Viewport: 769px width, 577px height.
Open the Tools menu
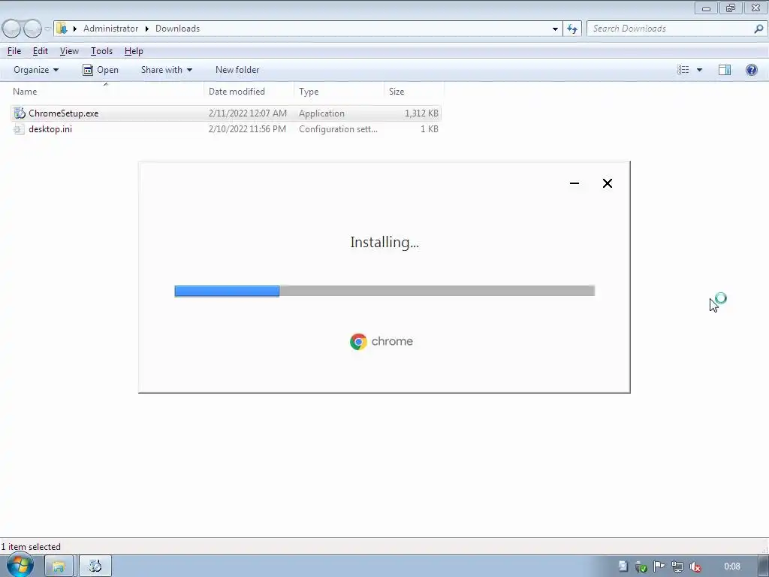[x=101, y=51]
